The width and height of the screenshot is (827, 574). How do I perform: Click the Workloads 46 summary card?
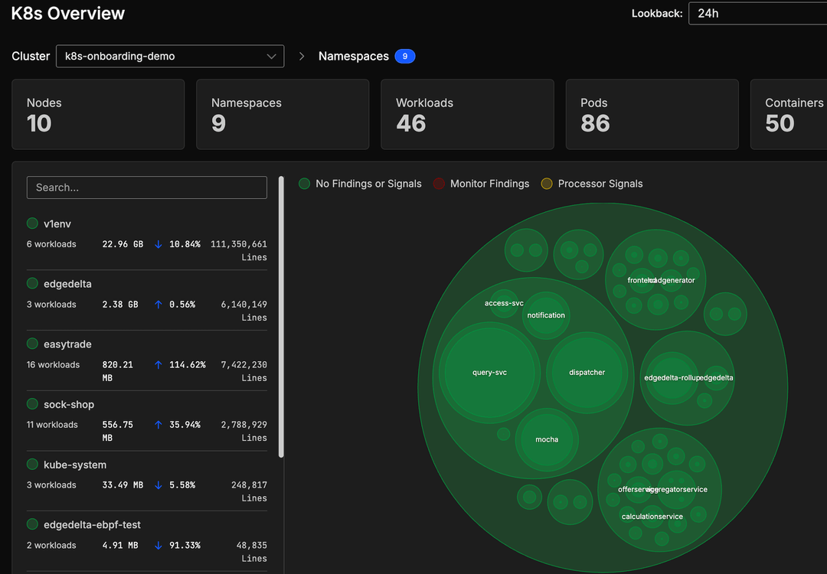pos(467,114)
